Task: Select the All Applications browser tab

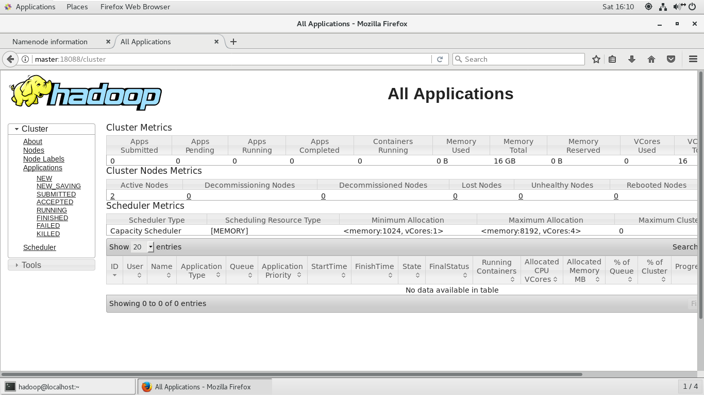Action: 146,42
